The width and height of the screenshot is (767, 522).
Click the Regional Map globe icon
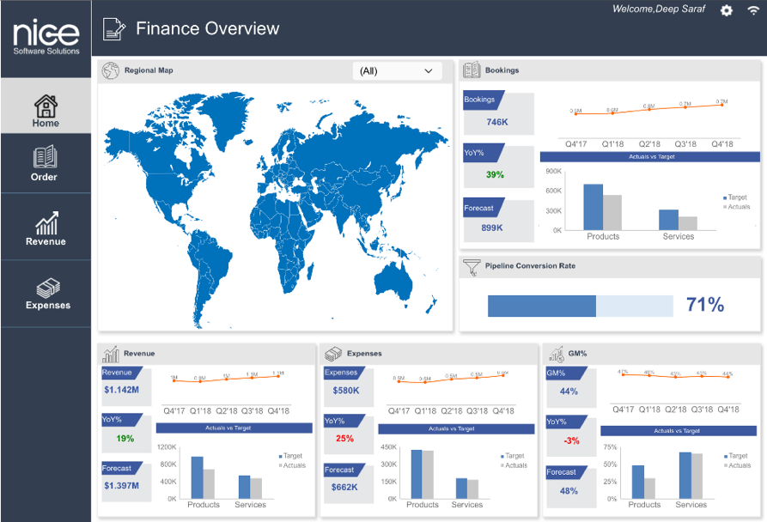110,71
